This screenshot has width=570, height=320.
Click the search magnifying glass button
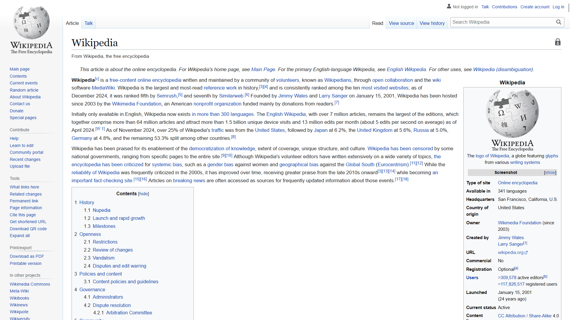(558, 22)
